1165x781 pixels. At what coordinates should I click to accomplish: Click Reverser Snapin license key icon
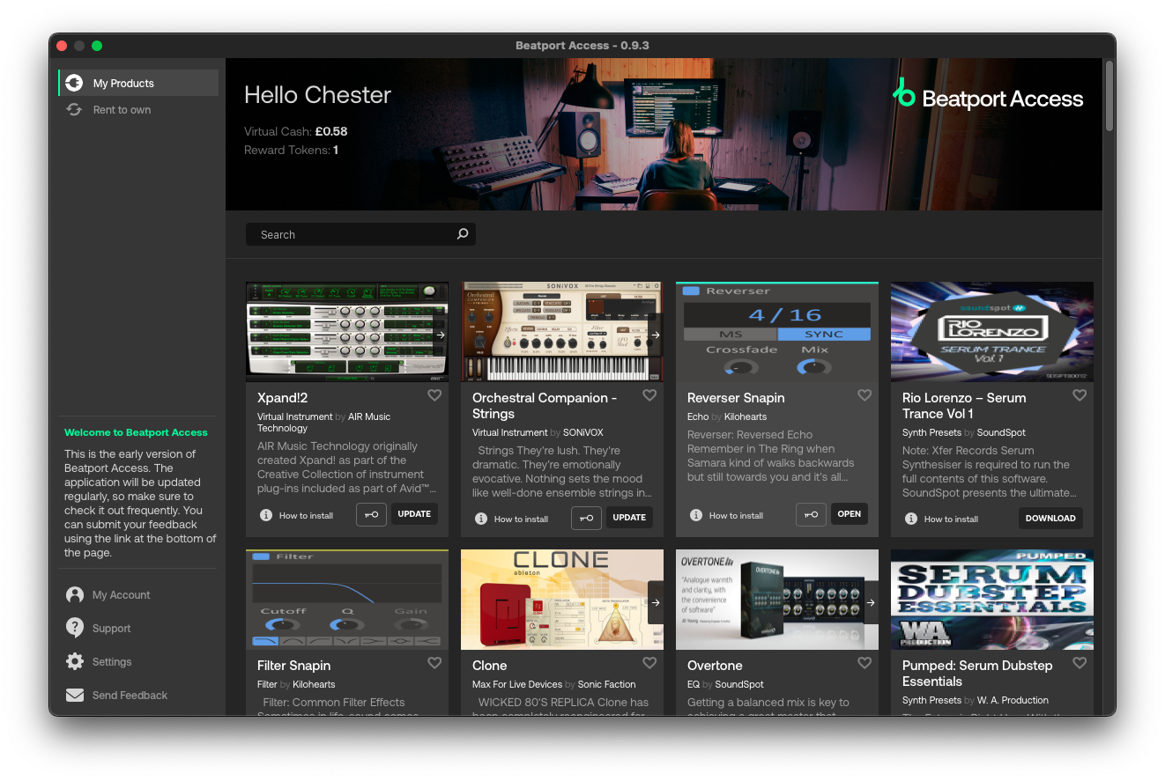(x=811, y=514)
